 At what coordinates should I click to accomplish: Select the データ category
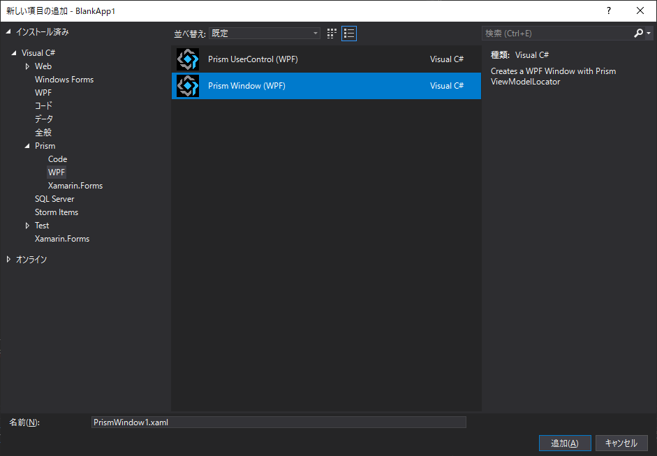point(43,119)
